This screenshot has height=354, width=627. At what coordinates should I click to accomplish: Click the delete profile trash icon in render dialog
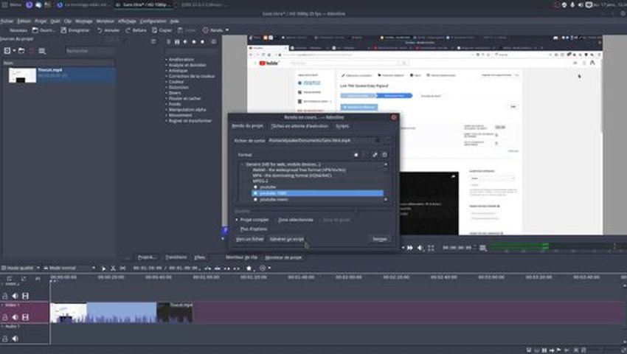[x=384, y=155]
